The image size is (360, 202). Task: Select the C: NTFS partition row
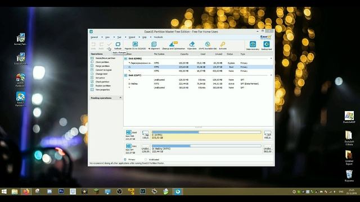click(199, 67)
